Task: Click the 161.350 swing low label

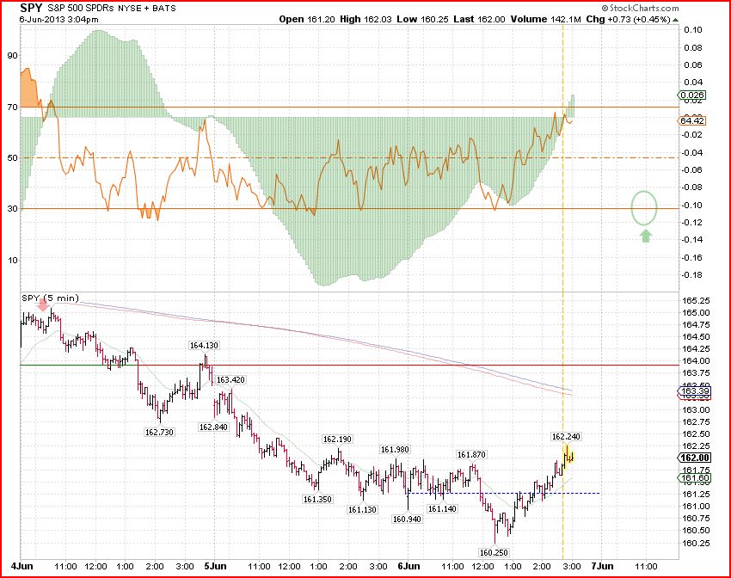Action: (317, 499)
